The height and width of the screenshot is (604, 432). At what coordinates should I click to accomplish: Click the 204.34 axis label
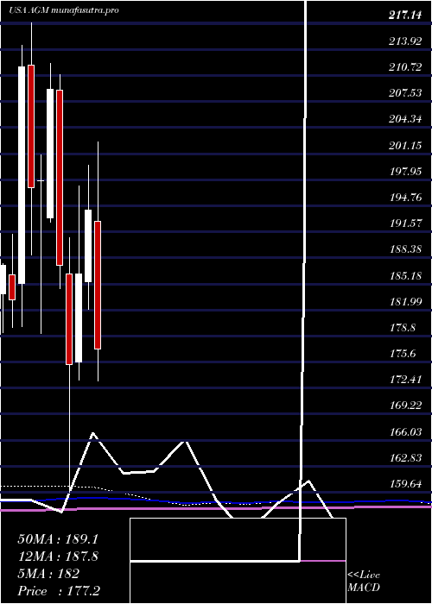pos(406,119)
